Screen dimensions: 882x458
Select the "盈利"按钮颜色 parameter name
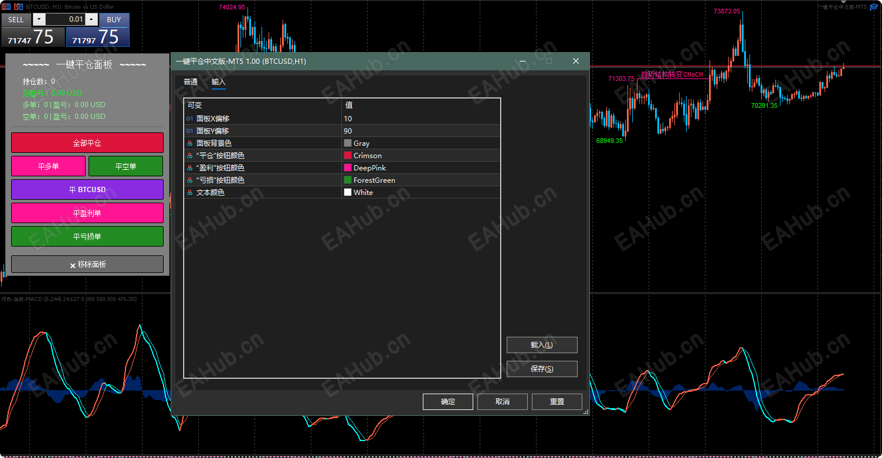[x=220, y=168]
